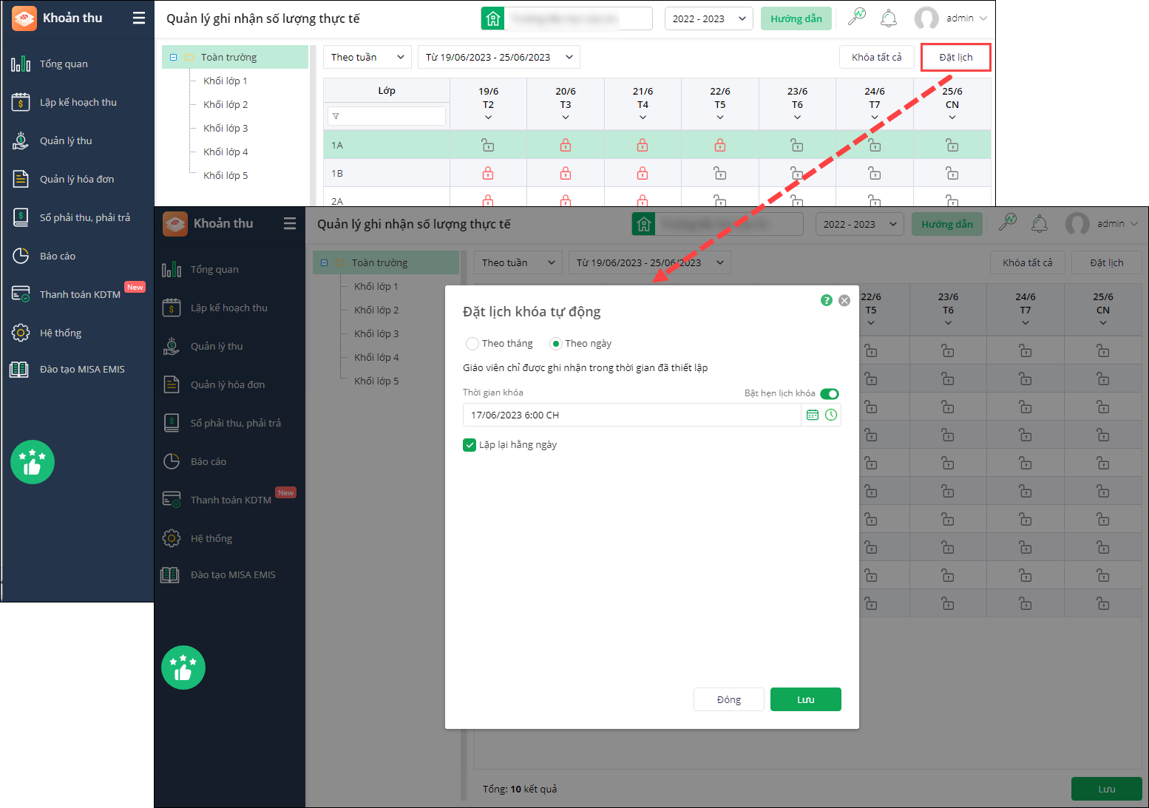Toggle the lock for class 1A on 20/6

pyautogui.click(x=566, y=145)
